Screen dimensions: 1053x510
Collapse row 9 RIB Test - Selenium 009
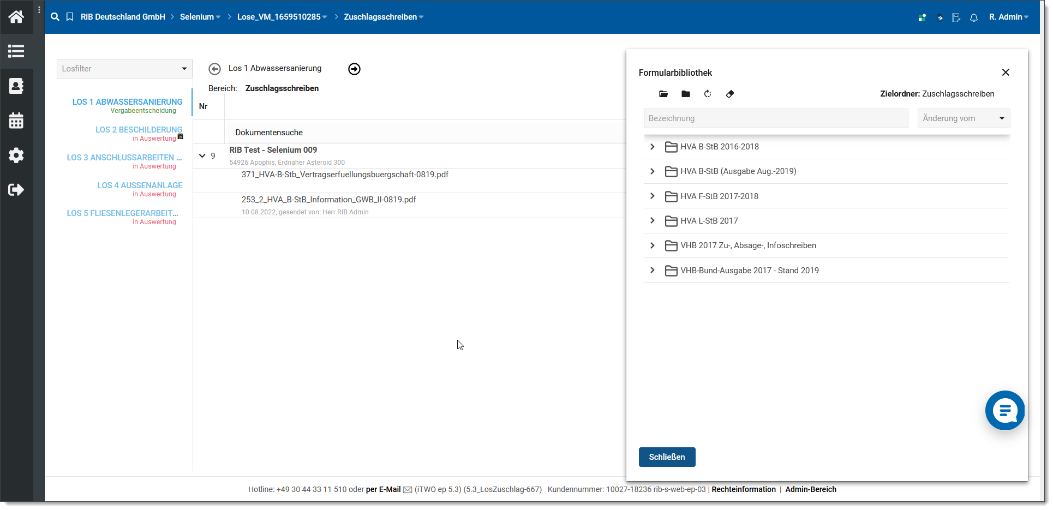pyautogui.click(x=202, y=156)
